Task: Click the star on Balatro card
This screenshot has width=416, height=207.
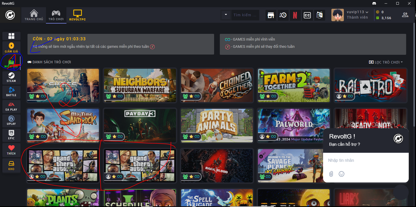Action: click(x=345, y=96)
